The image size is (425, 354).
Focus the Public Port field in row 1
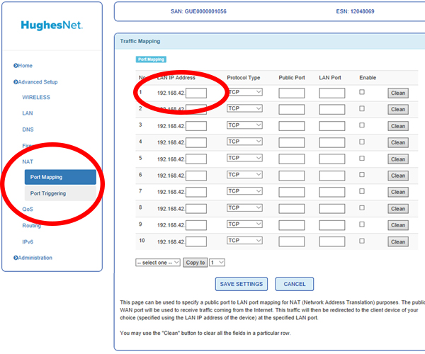coord(292,93)
